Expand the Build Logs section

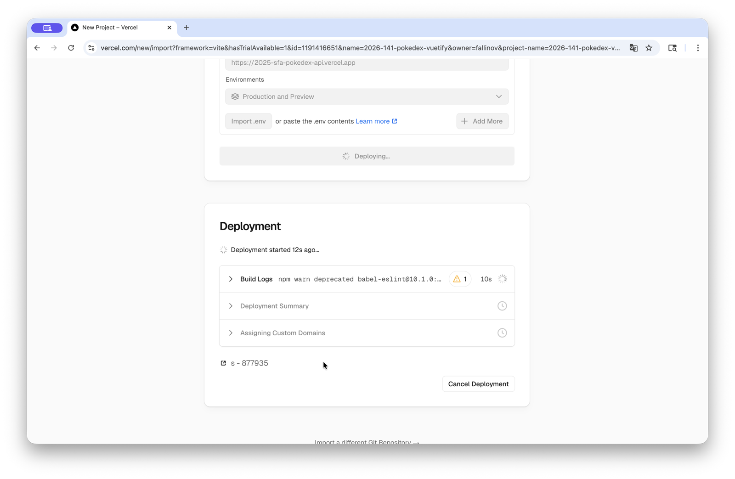pyautogui.click(x=231, y=279)
